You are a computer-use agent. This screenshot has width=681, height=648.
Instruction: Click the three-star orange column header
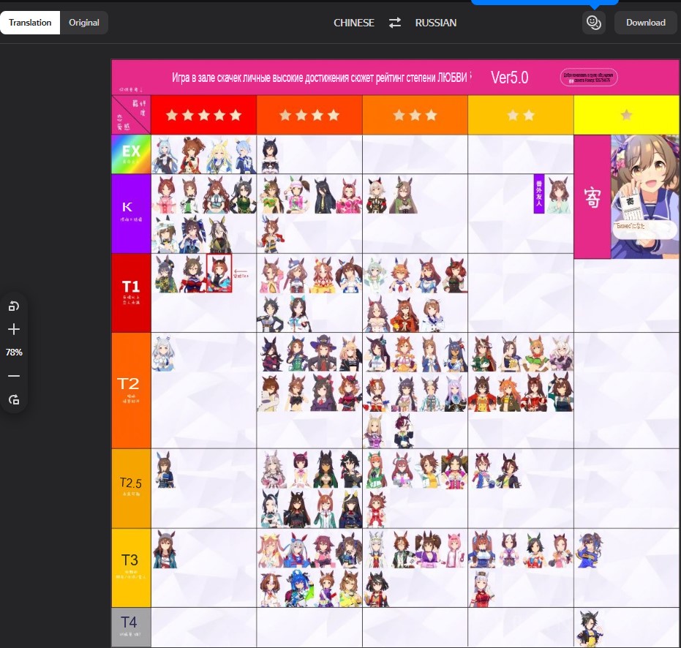click(x=415, y=115)
